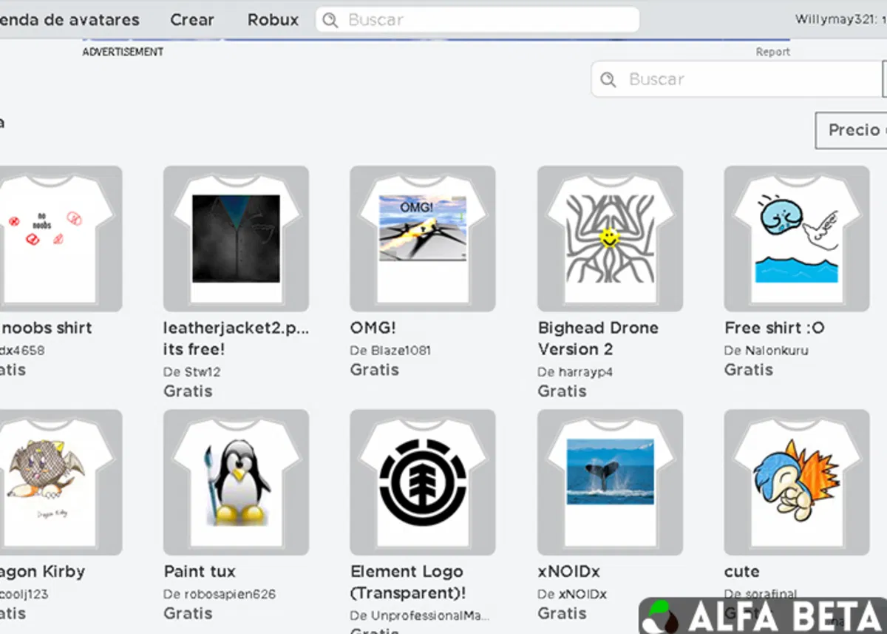
Task: Open the Precio filter dropdown
Action: [857, 130]
